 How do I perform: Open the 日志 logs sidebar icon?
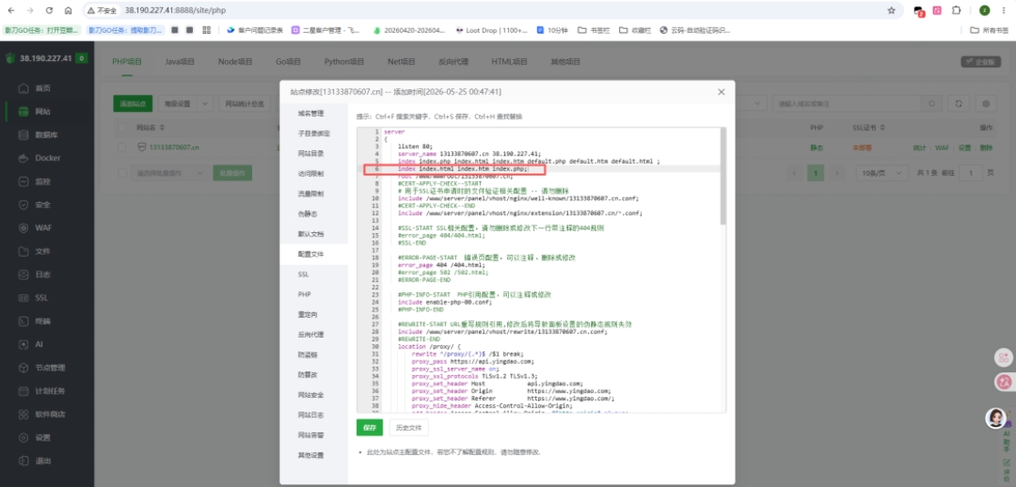[x=24, y=275]
